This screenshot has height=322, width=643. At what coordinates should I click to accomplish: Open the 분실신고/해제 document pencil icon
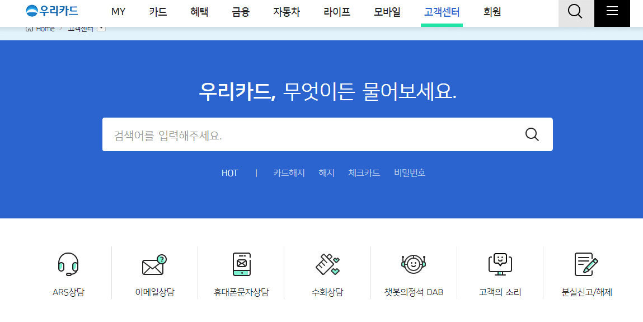point(586,264)
